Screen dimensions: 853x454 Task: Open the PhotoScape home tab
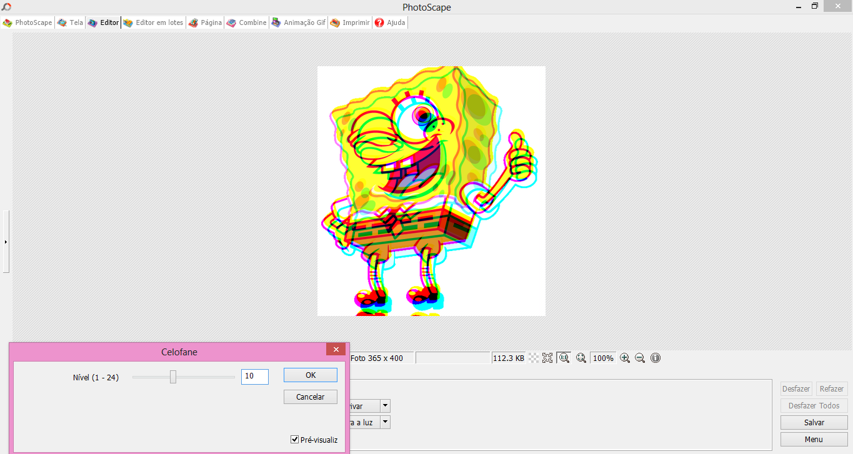pos(27,22)
